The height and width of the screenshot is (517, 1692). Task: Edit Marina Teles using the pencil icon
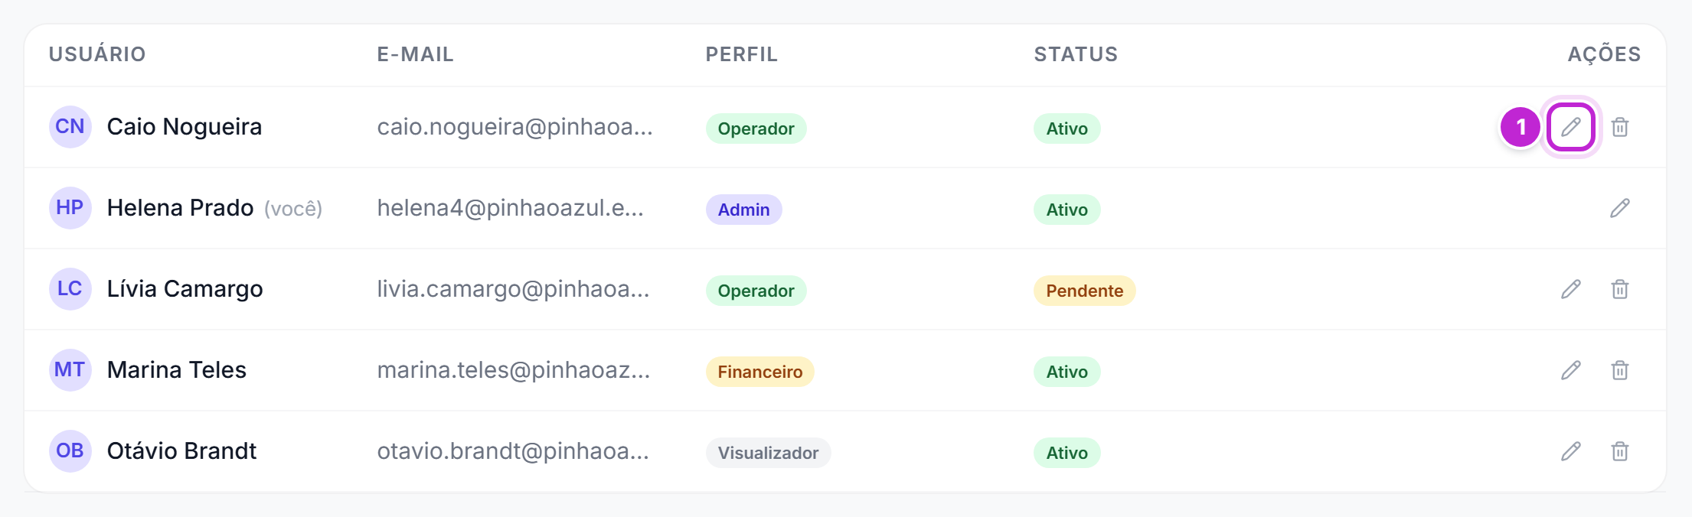(1571, 370)
